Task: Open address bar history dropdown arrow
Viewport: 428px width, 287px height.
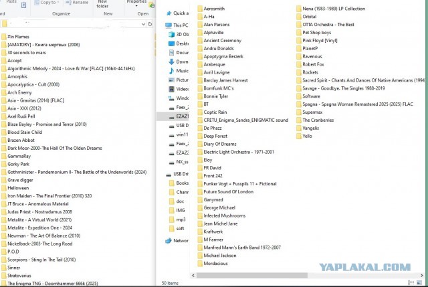Action: point(143,24)
